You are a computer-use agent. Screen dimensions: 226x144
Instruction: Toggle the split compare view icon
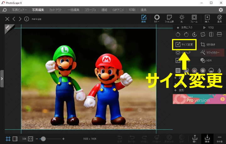click(15, 139)
